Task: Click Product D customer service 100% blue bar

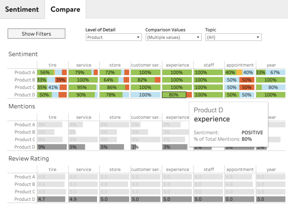Action: coord(145,95)
